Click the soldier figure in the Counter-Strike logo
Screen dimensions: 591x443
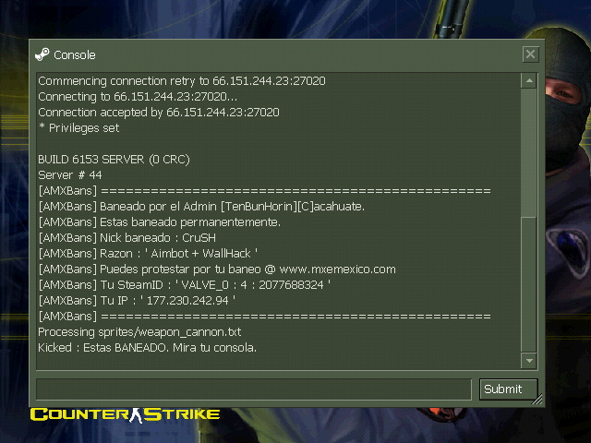pyautogui.click(x=136, y=415)
